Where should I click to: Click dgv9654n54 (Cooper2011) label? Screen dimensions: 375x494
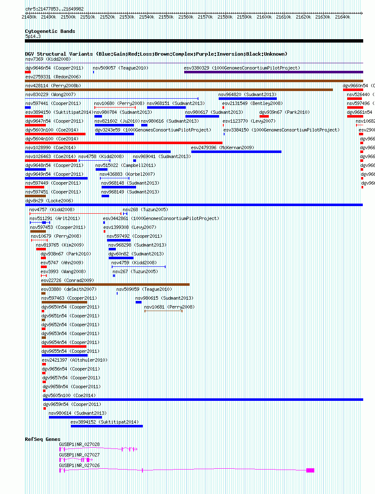(x=70, y=342)
